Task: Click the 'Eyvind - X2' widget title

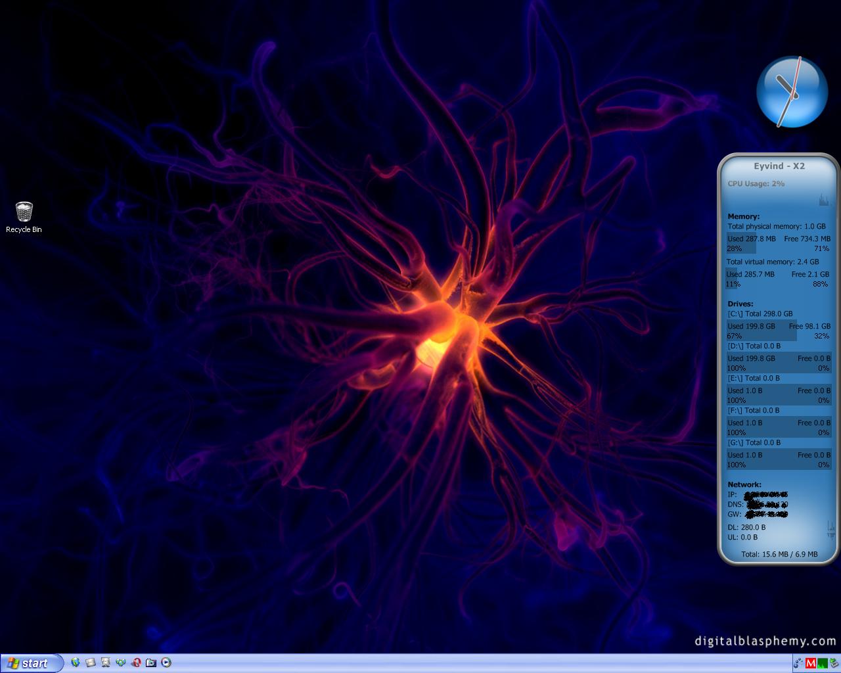Action: point(779,166)
